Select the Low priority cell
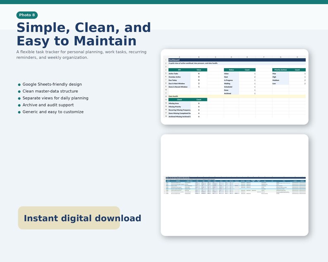 pos(280,84)
